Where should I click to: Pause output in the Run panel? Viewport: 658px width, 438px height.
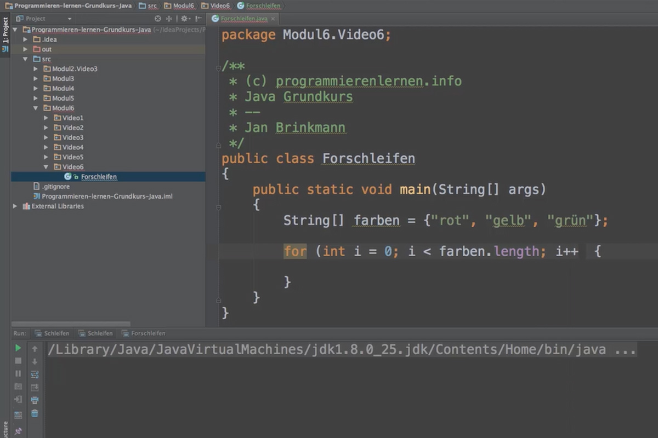(18, 373)
